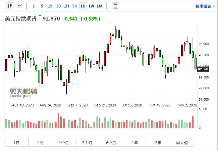The image size is (218, 151).
Task: Open the 技术图表 link
Action: tap(205, 6)
